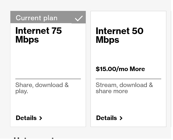Click the $15.00/mo More price text
This screenshot has height=140, width=173.
click(x=120, y=69)
